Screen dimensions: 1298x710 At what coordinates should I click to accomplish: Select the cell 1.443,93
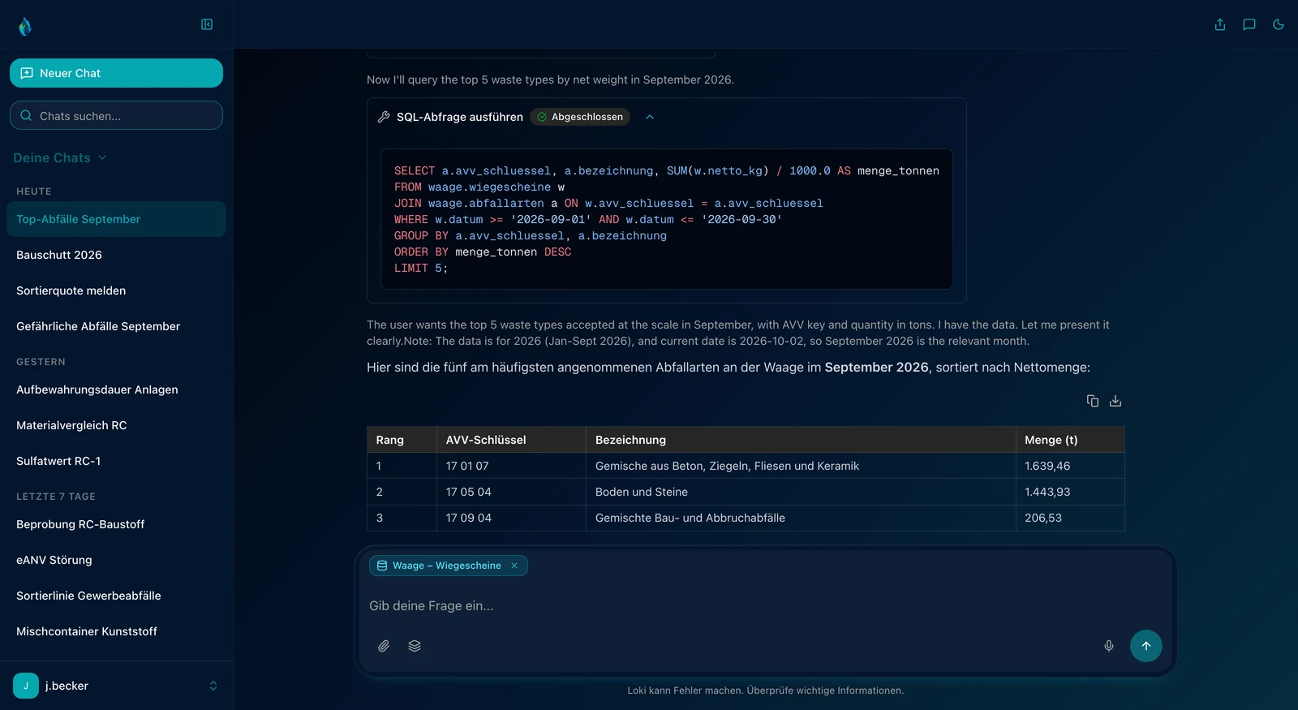point(1070,492)
